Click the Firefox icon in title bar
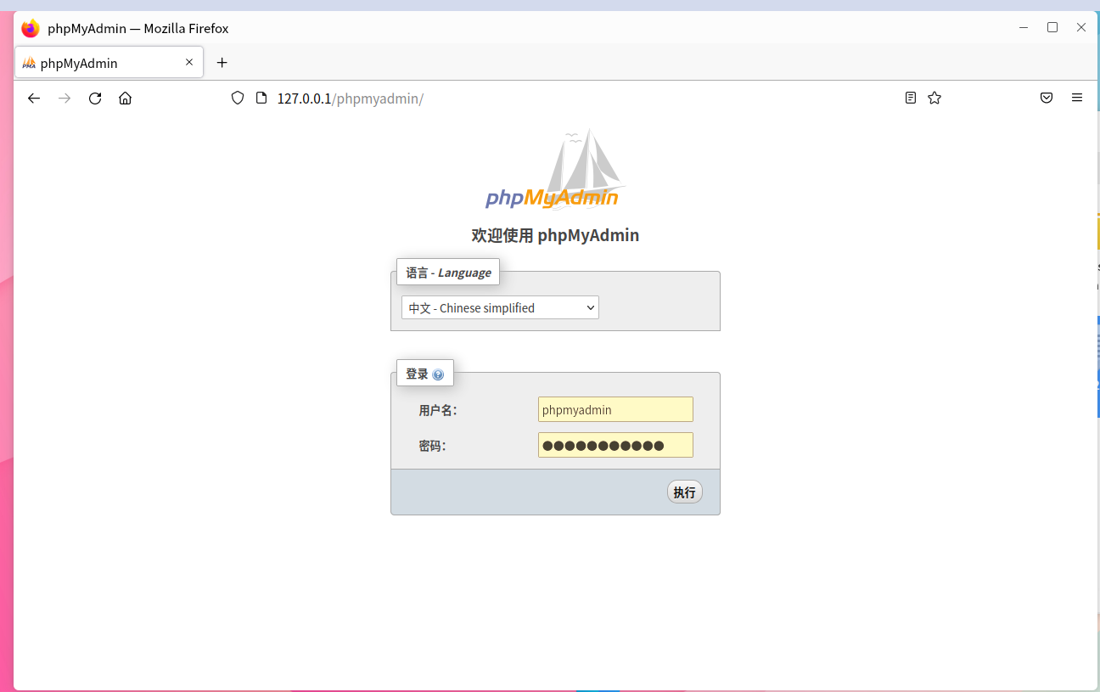The height and width of the screenshot is (692, 1100). tap(31, 28)
